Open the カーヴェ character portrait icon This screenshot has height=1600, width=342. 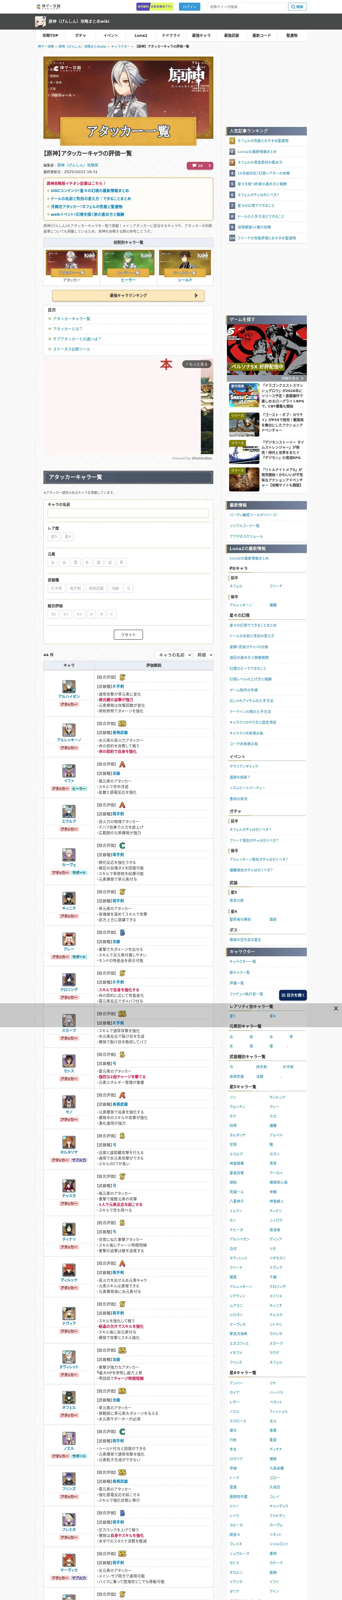pyautogui.click(x=69, y=855)
